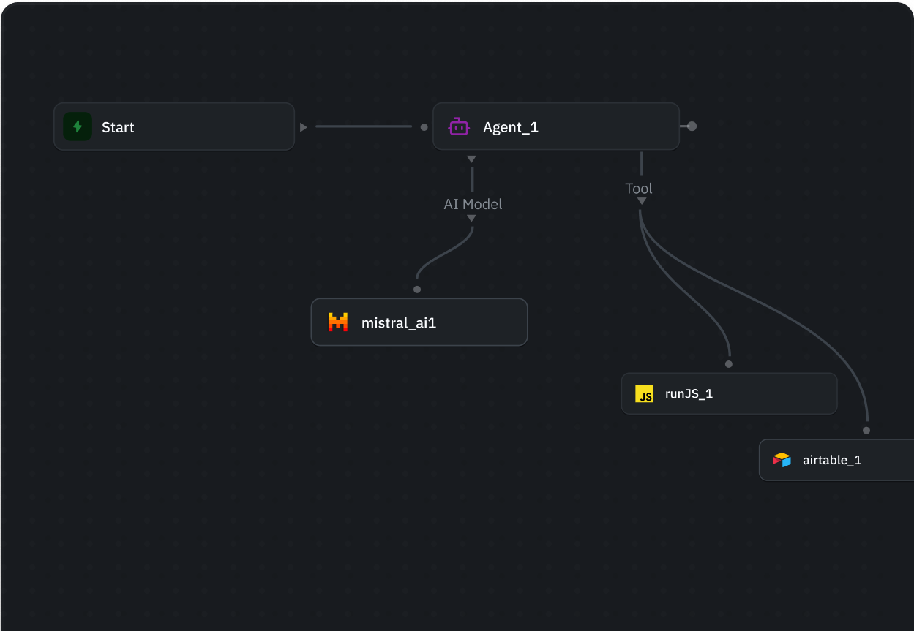The image size is (914, 631).
Task: Click the airtable_1 label text
Action: tap(832, 461)
